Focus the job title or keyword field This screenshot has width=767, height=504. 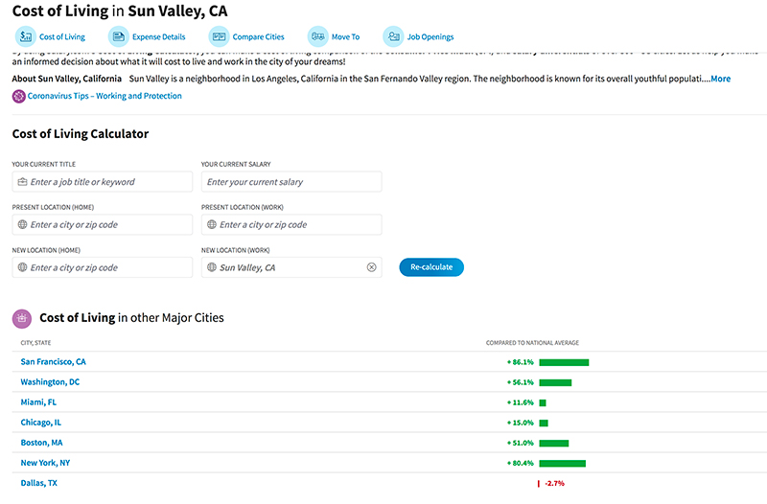[x=103, y=182]
